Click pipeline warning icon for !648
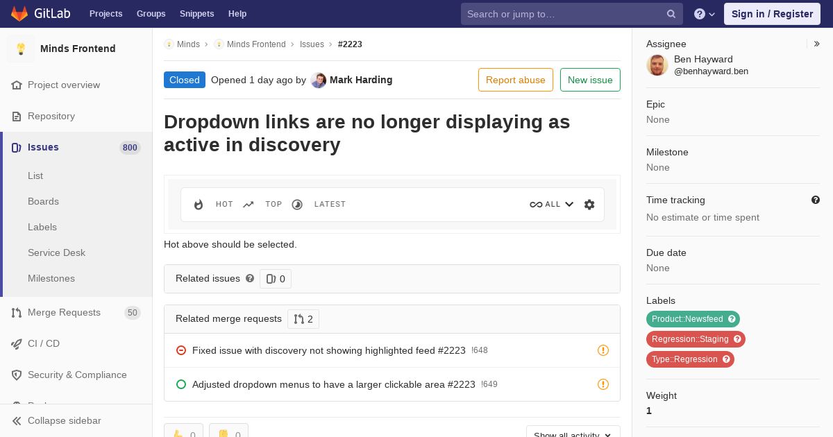 [603, 350]
